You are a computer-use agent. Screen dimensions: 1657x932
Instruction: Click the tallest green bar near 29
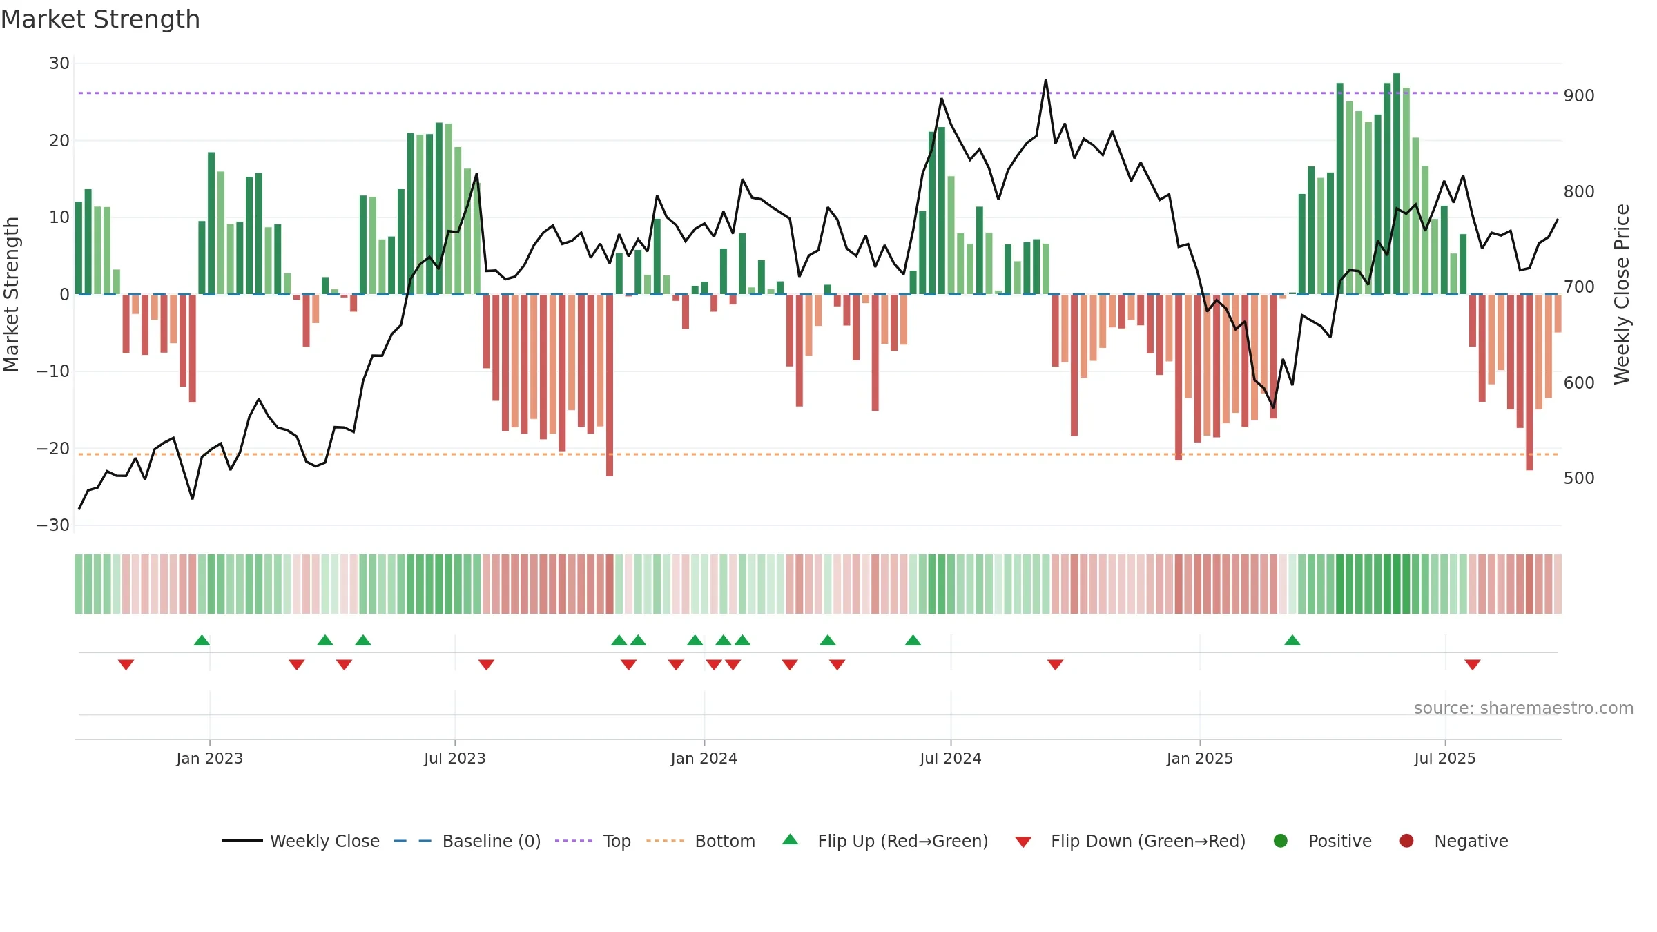tap(1397, 184)
